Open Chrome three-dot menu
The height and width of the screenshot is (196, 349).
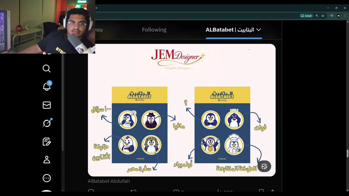(345, 16)
